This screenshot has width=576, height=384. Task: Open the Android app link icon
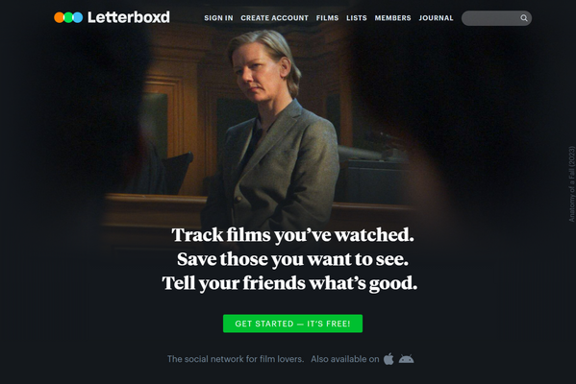406,359
